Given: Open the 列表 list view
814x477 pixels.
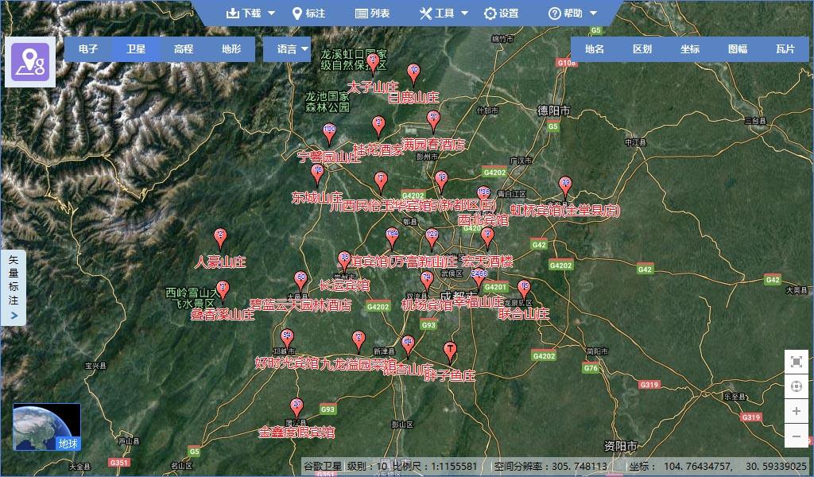Looking at the screenshot, I should [372, 14].
